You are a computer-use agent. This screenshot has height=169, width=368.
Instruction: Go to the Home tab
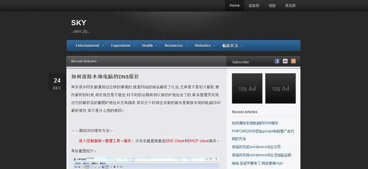[235, 5]
